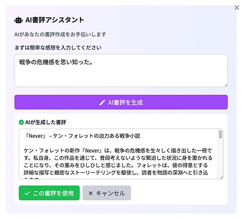This screenshot has height=219, width=242.
Task: Close the AI書評アシスタント dialog
Action: [237, 7]
